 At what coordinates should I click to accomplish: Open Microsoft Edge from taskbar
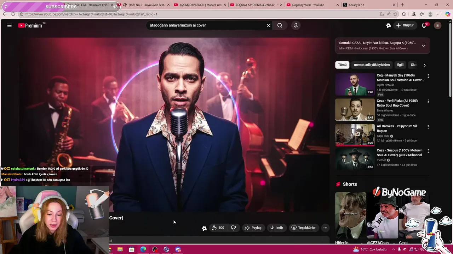143,249
